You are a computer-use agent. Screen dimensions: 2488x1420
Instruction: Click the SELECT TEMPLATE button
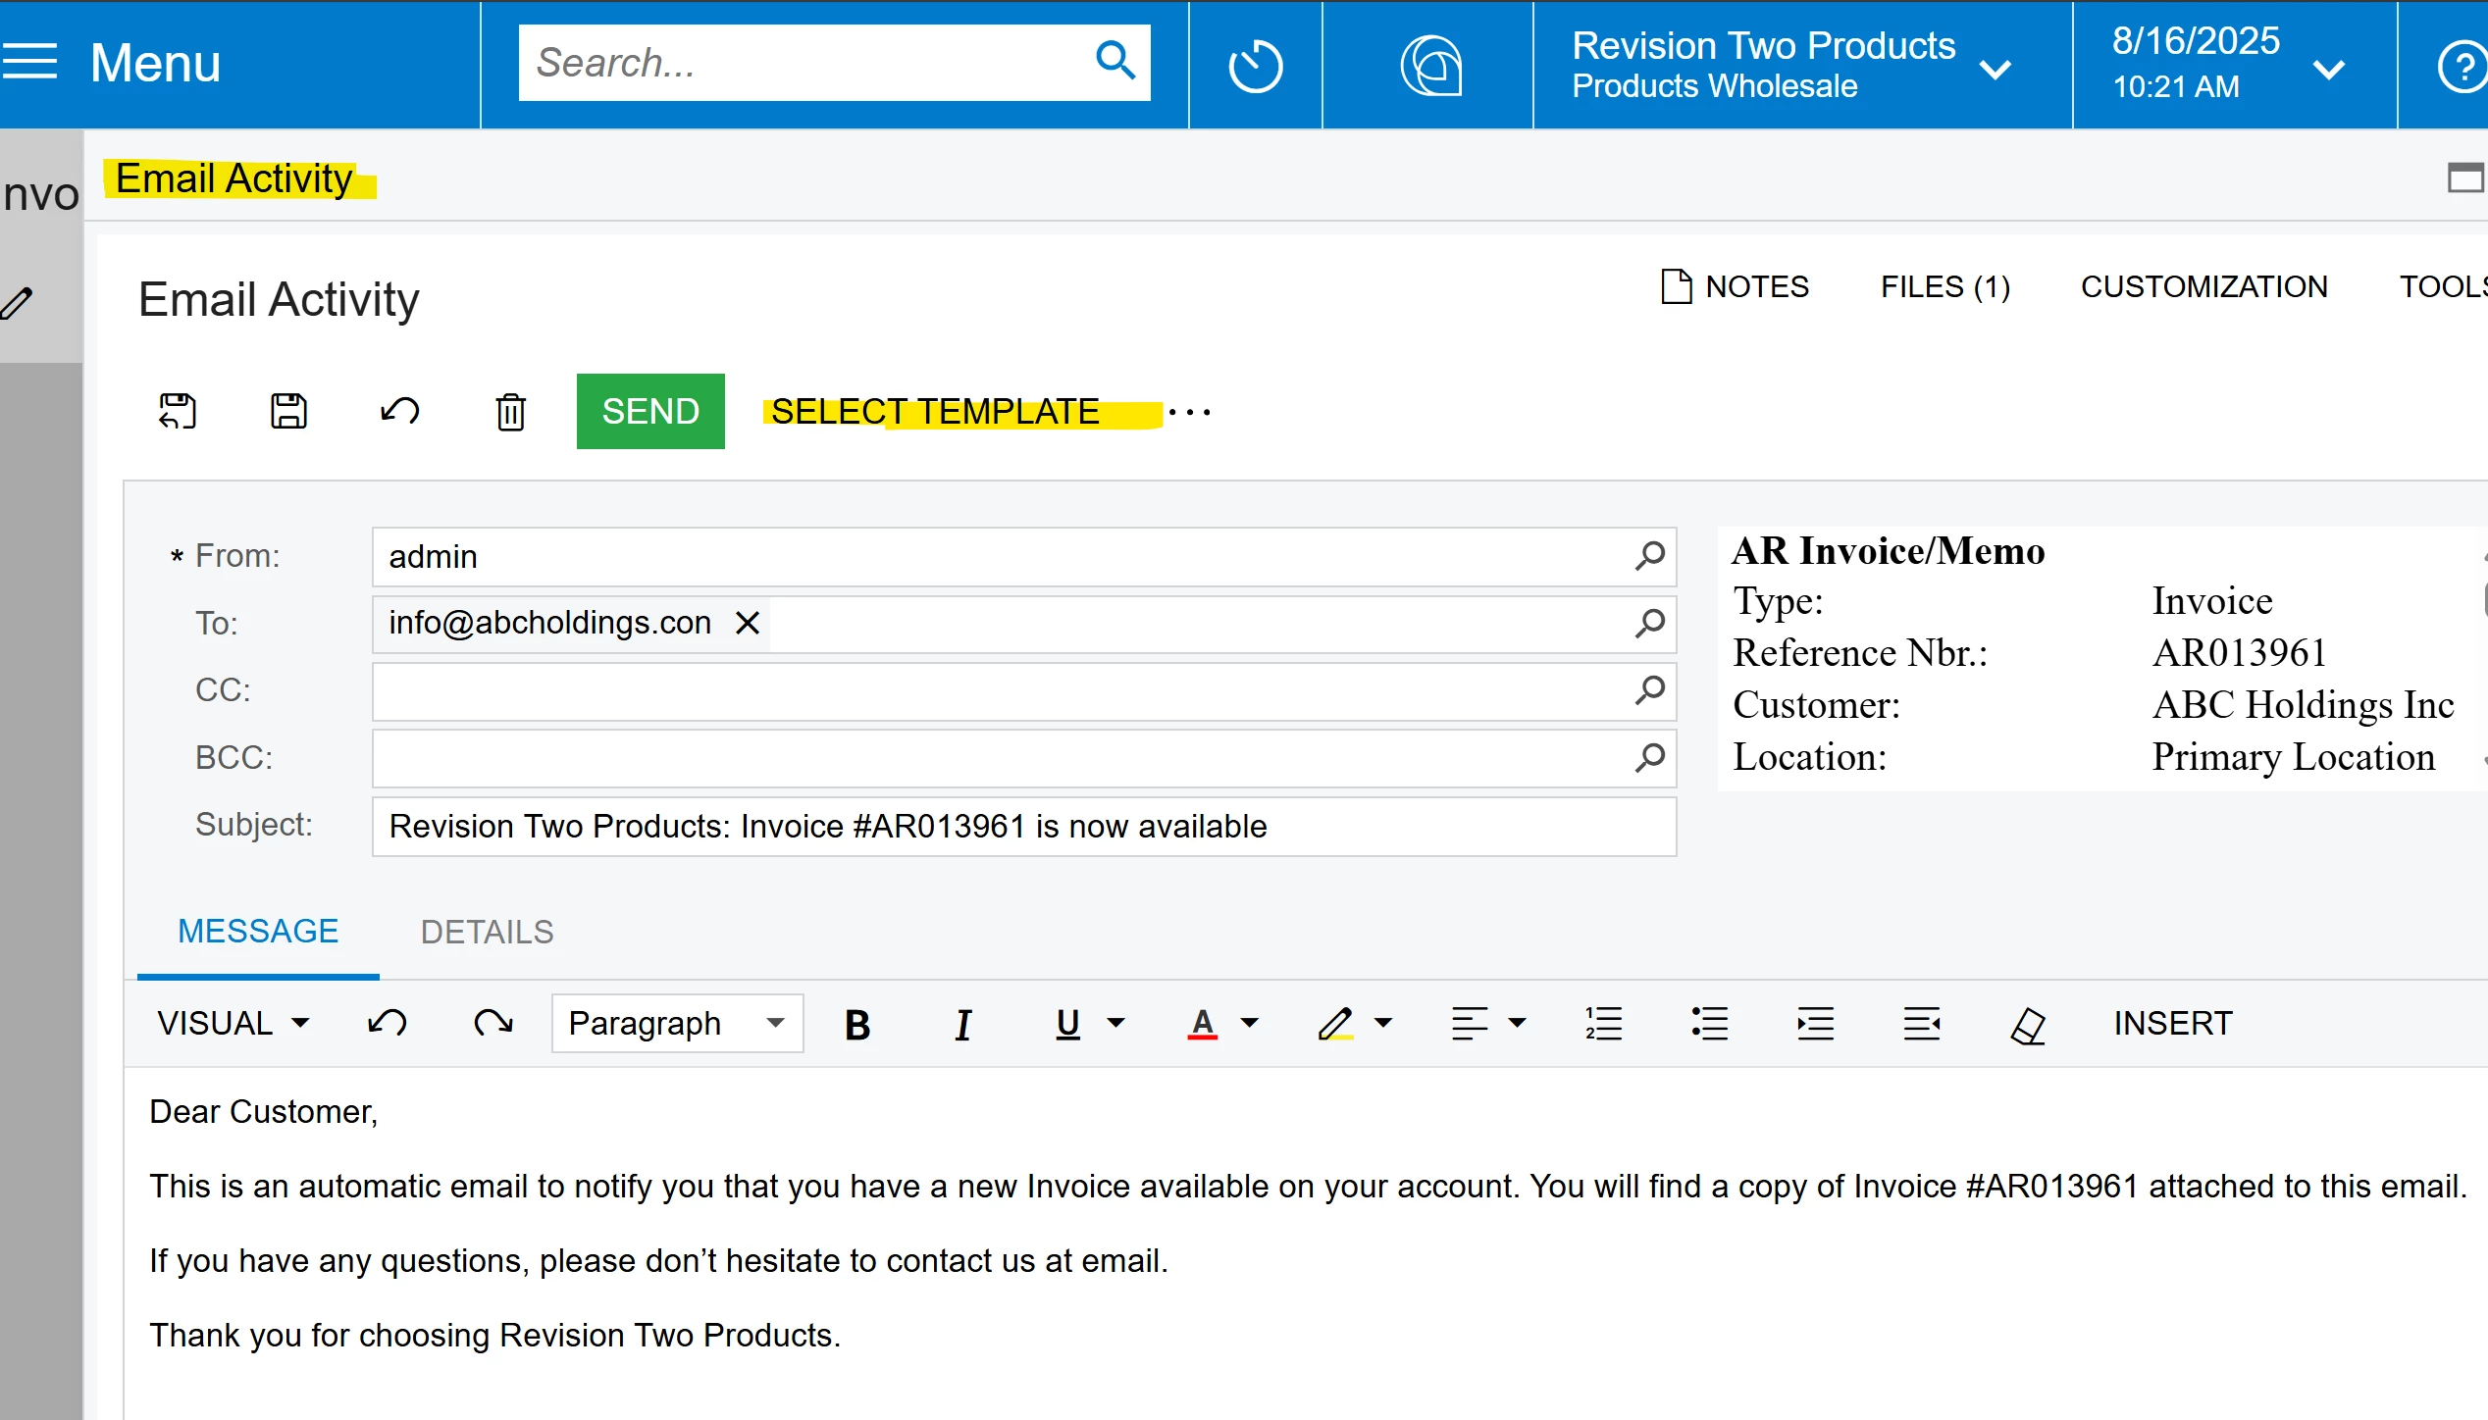click(x=935, y=411)
